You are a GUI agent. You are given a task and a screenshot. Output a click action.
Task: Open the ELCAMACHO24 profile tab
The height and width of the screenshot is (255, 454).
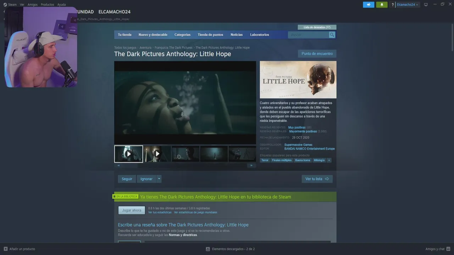click(x=115, y=12)
